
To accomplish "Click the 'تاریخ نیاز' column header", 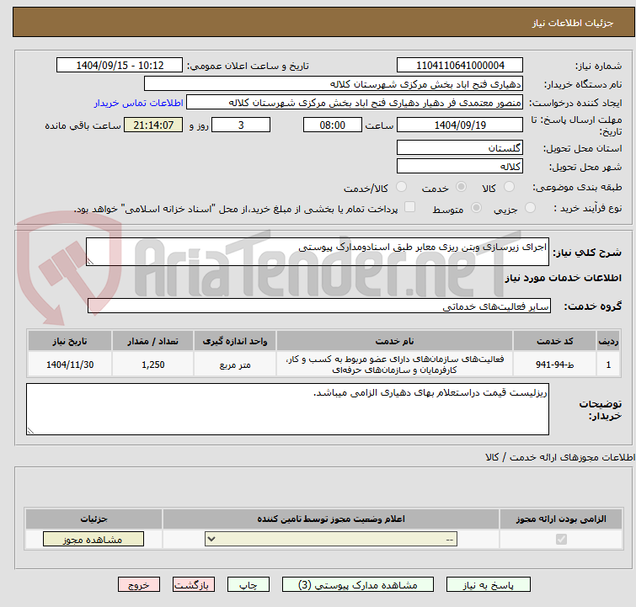I will 70,341.
